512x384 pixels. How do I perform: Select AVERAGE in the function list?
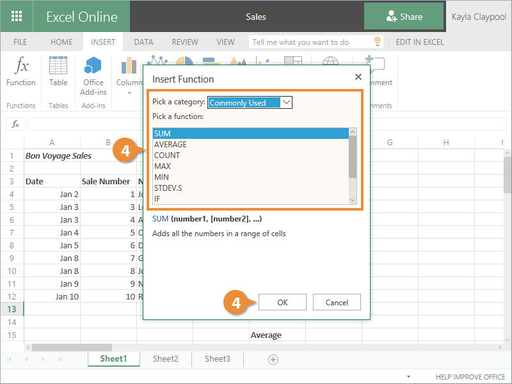click(170, 145)
